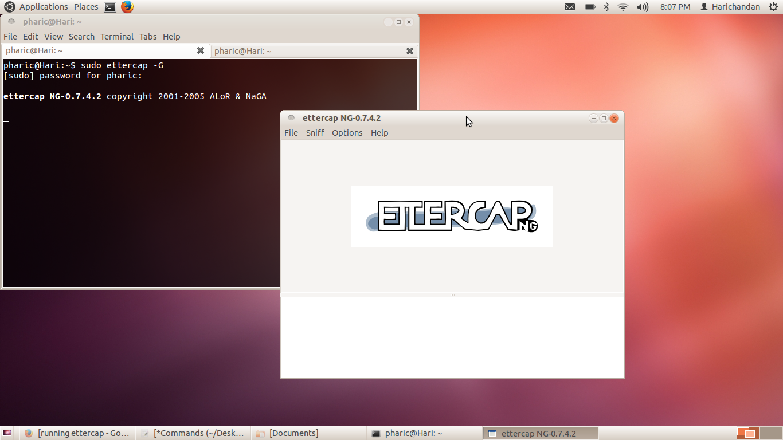The width and height of the screenshot is (783, 440).
Task: Open the Places menu on the top panel
Action: pyautogui.click(x=85, y=7)
